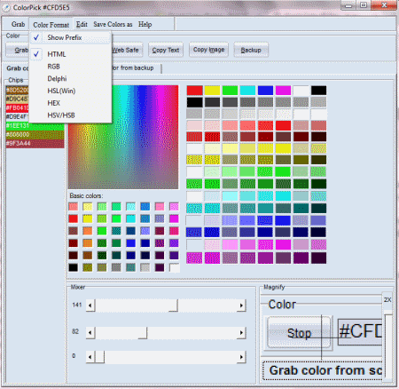Click the Web Safe button
This screenshot has height=389, width=399.
point(127,50)
